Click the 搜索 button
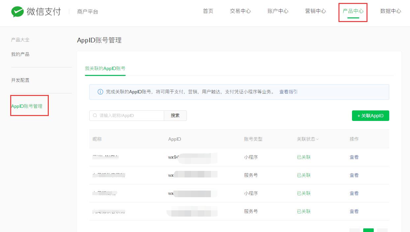Image resolution: width=410 pixels, height=232 pixels. tap(175, 116)
